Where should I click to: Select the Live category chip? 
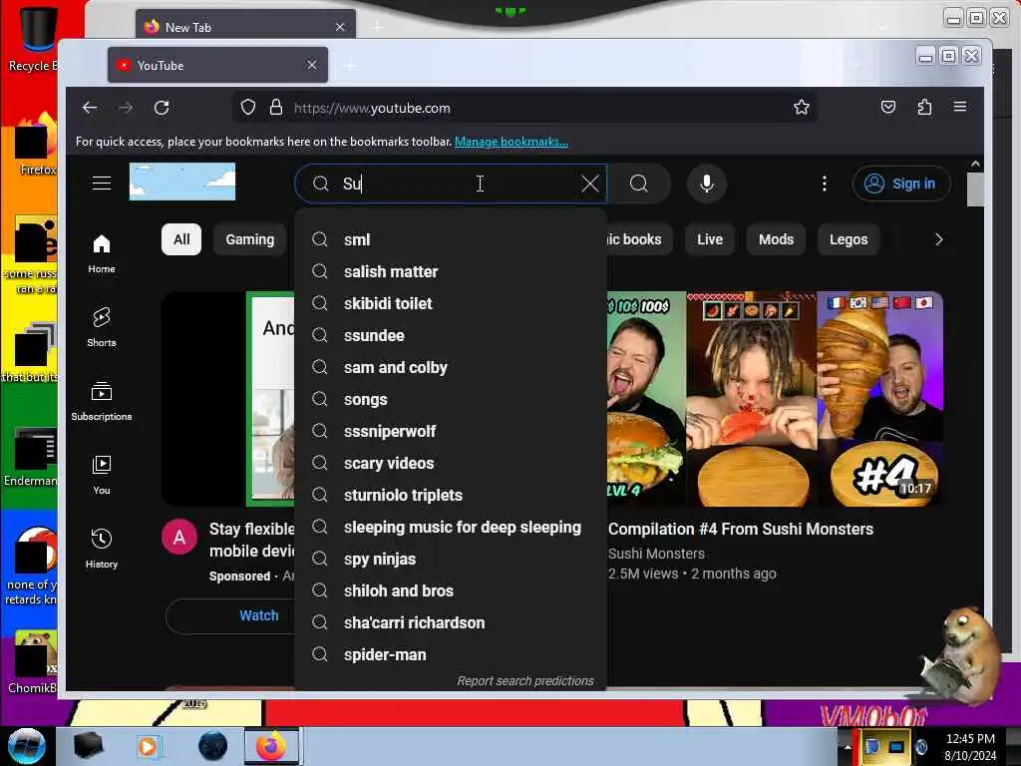[x=710, y=239]
